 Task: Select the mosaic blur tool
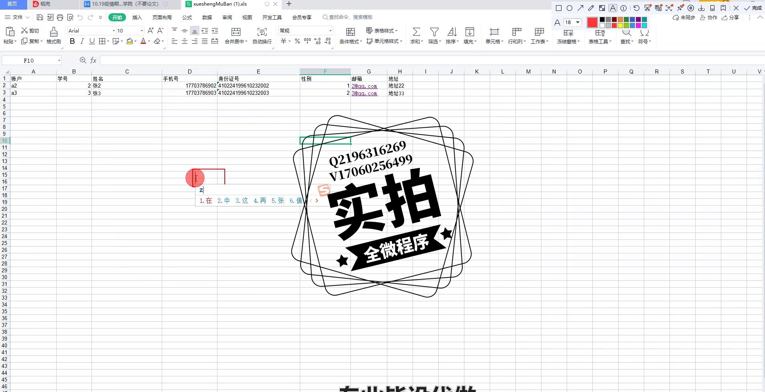pyautogui.click(x=602, y=8)
